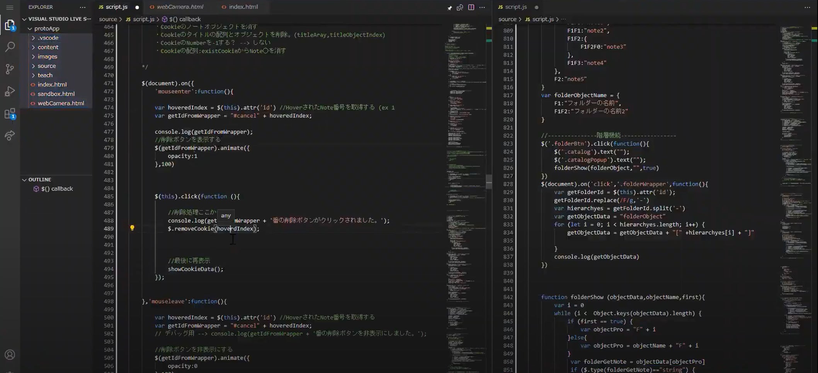Open the Run and Debug view
This screenshot has height=373, width=818.
(x=10, y=91)
